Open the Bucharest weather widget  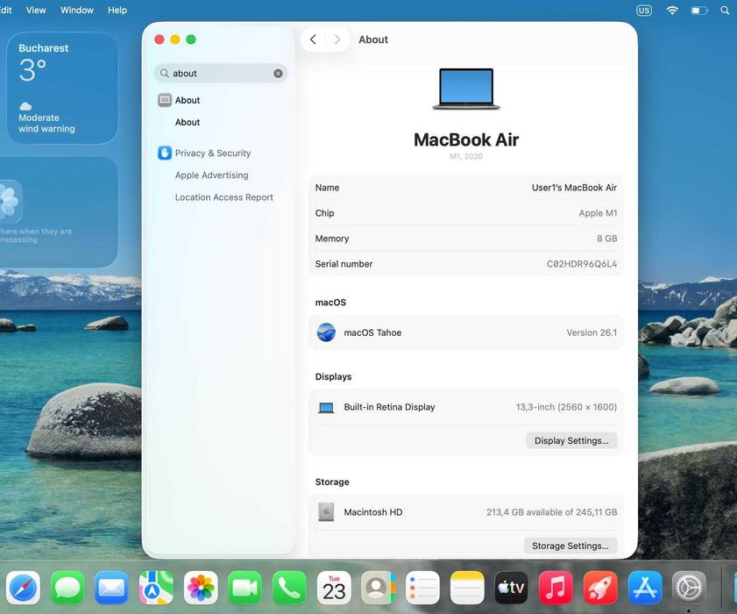(x=62, y=88)
